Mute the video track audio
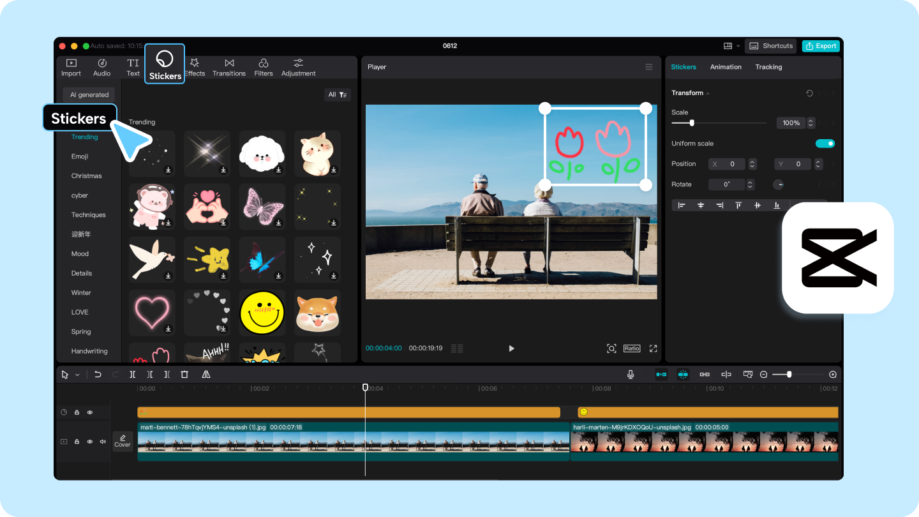The image size is (919, 517). click(x=102, y=441)
